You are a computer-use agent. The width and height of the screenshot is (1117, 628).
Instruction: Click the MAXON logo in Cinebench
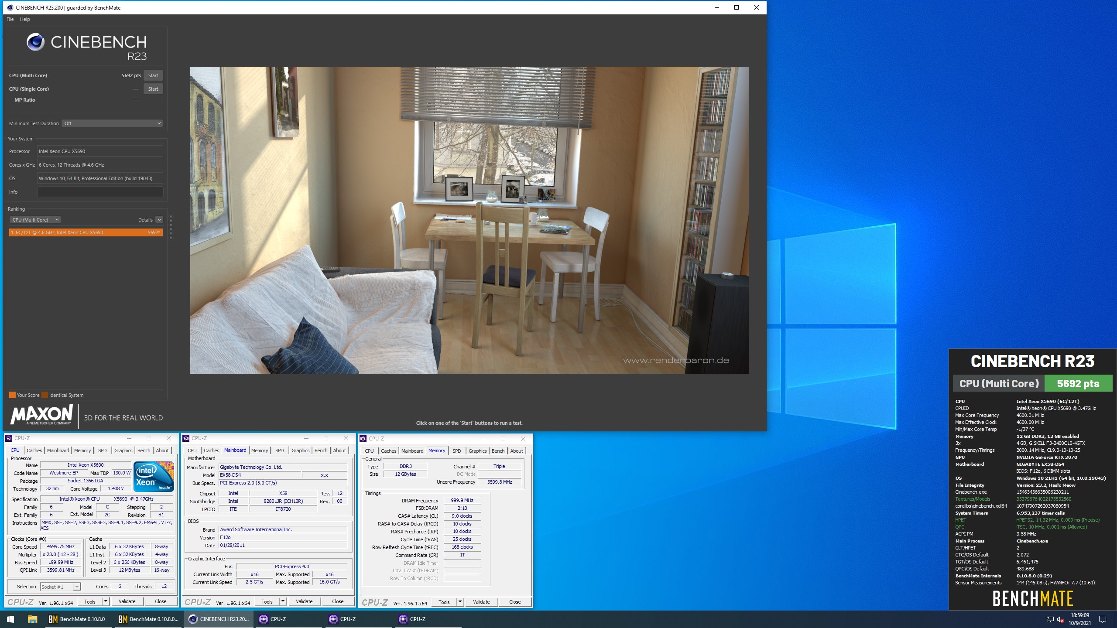[41, 415]
